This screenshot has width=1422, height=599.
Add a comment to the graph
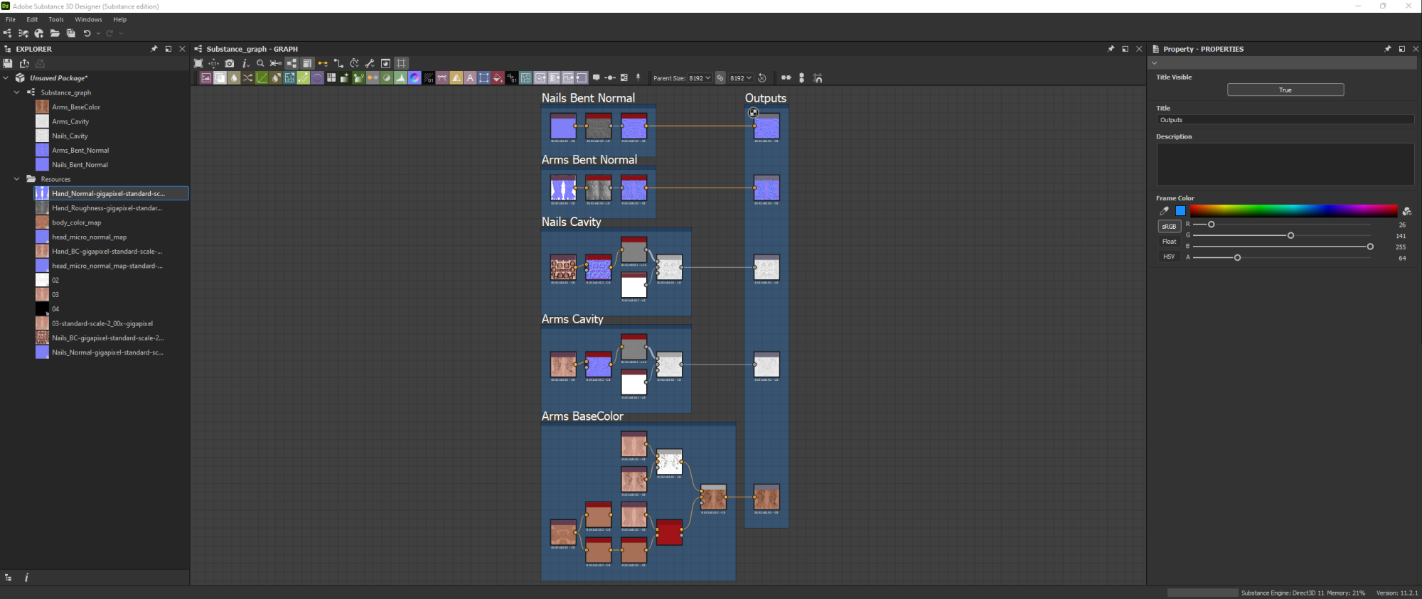pyautogui.click(x=596, y=78)
